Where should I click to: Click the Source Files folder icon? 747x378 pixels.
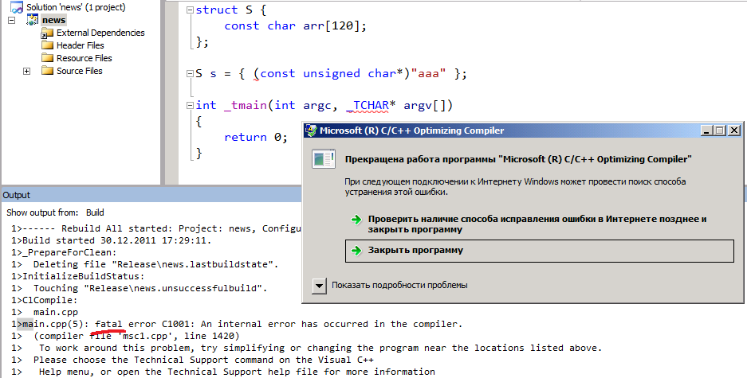47,71
